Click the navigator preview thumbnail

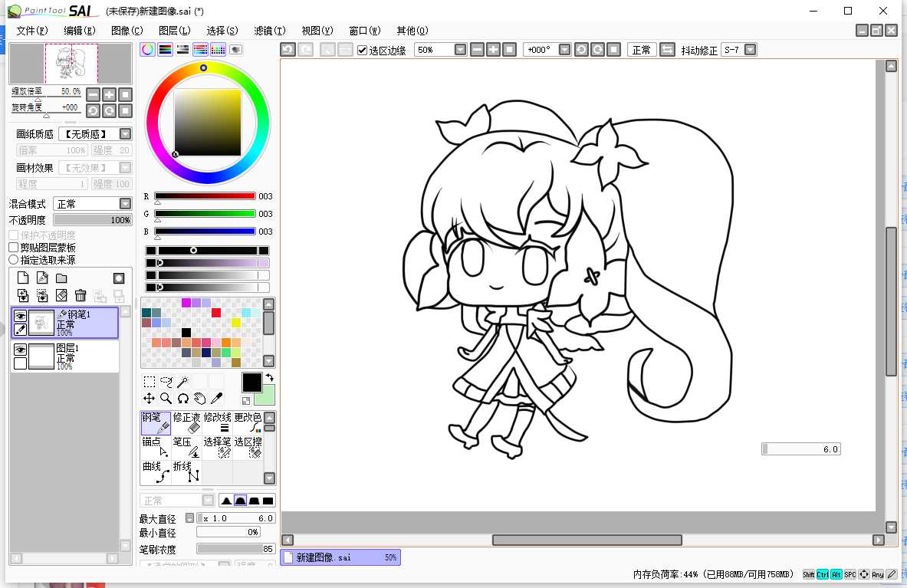tap(71, 64)
